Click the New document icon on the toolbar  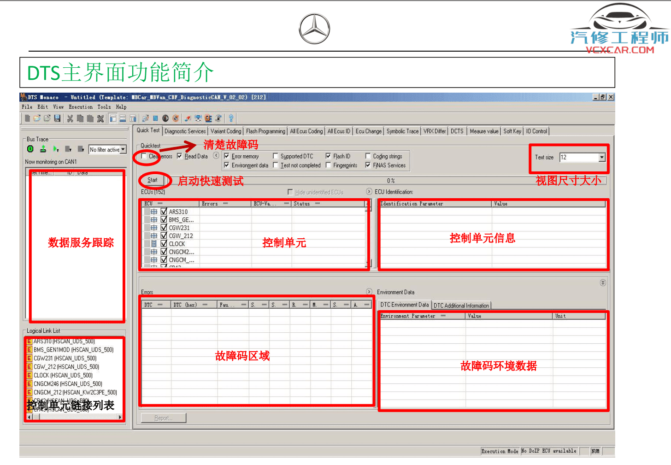[27, 118]
